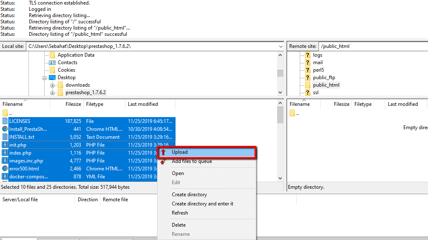
Task: Click the Cookies folder icon
Action: tap(52, 70)
